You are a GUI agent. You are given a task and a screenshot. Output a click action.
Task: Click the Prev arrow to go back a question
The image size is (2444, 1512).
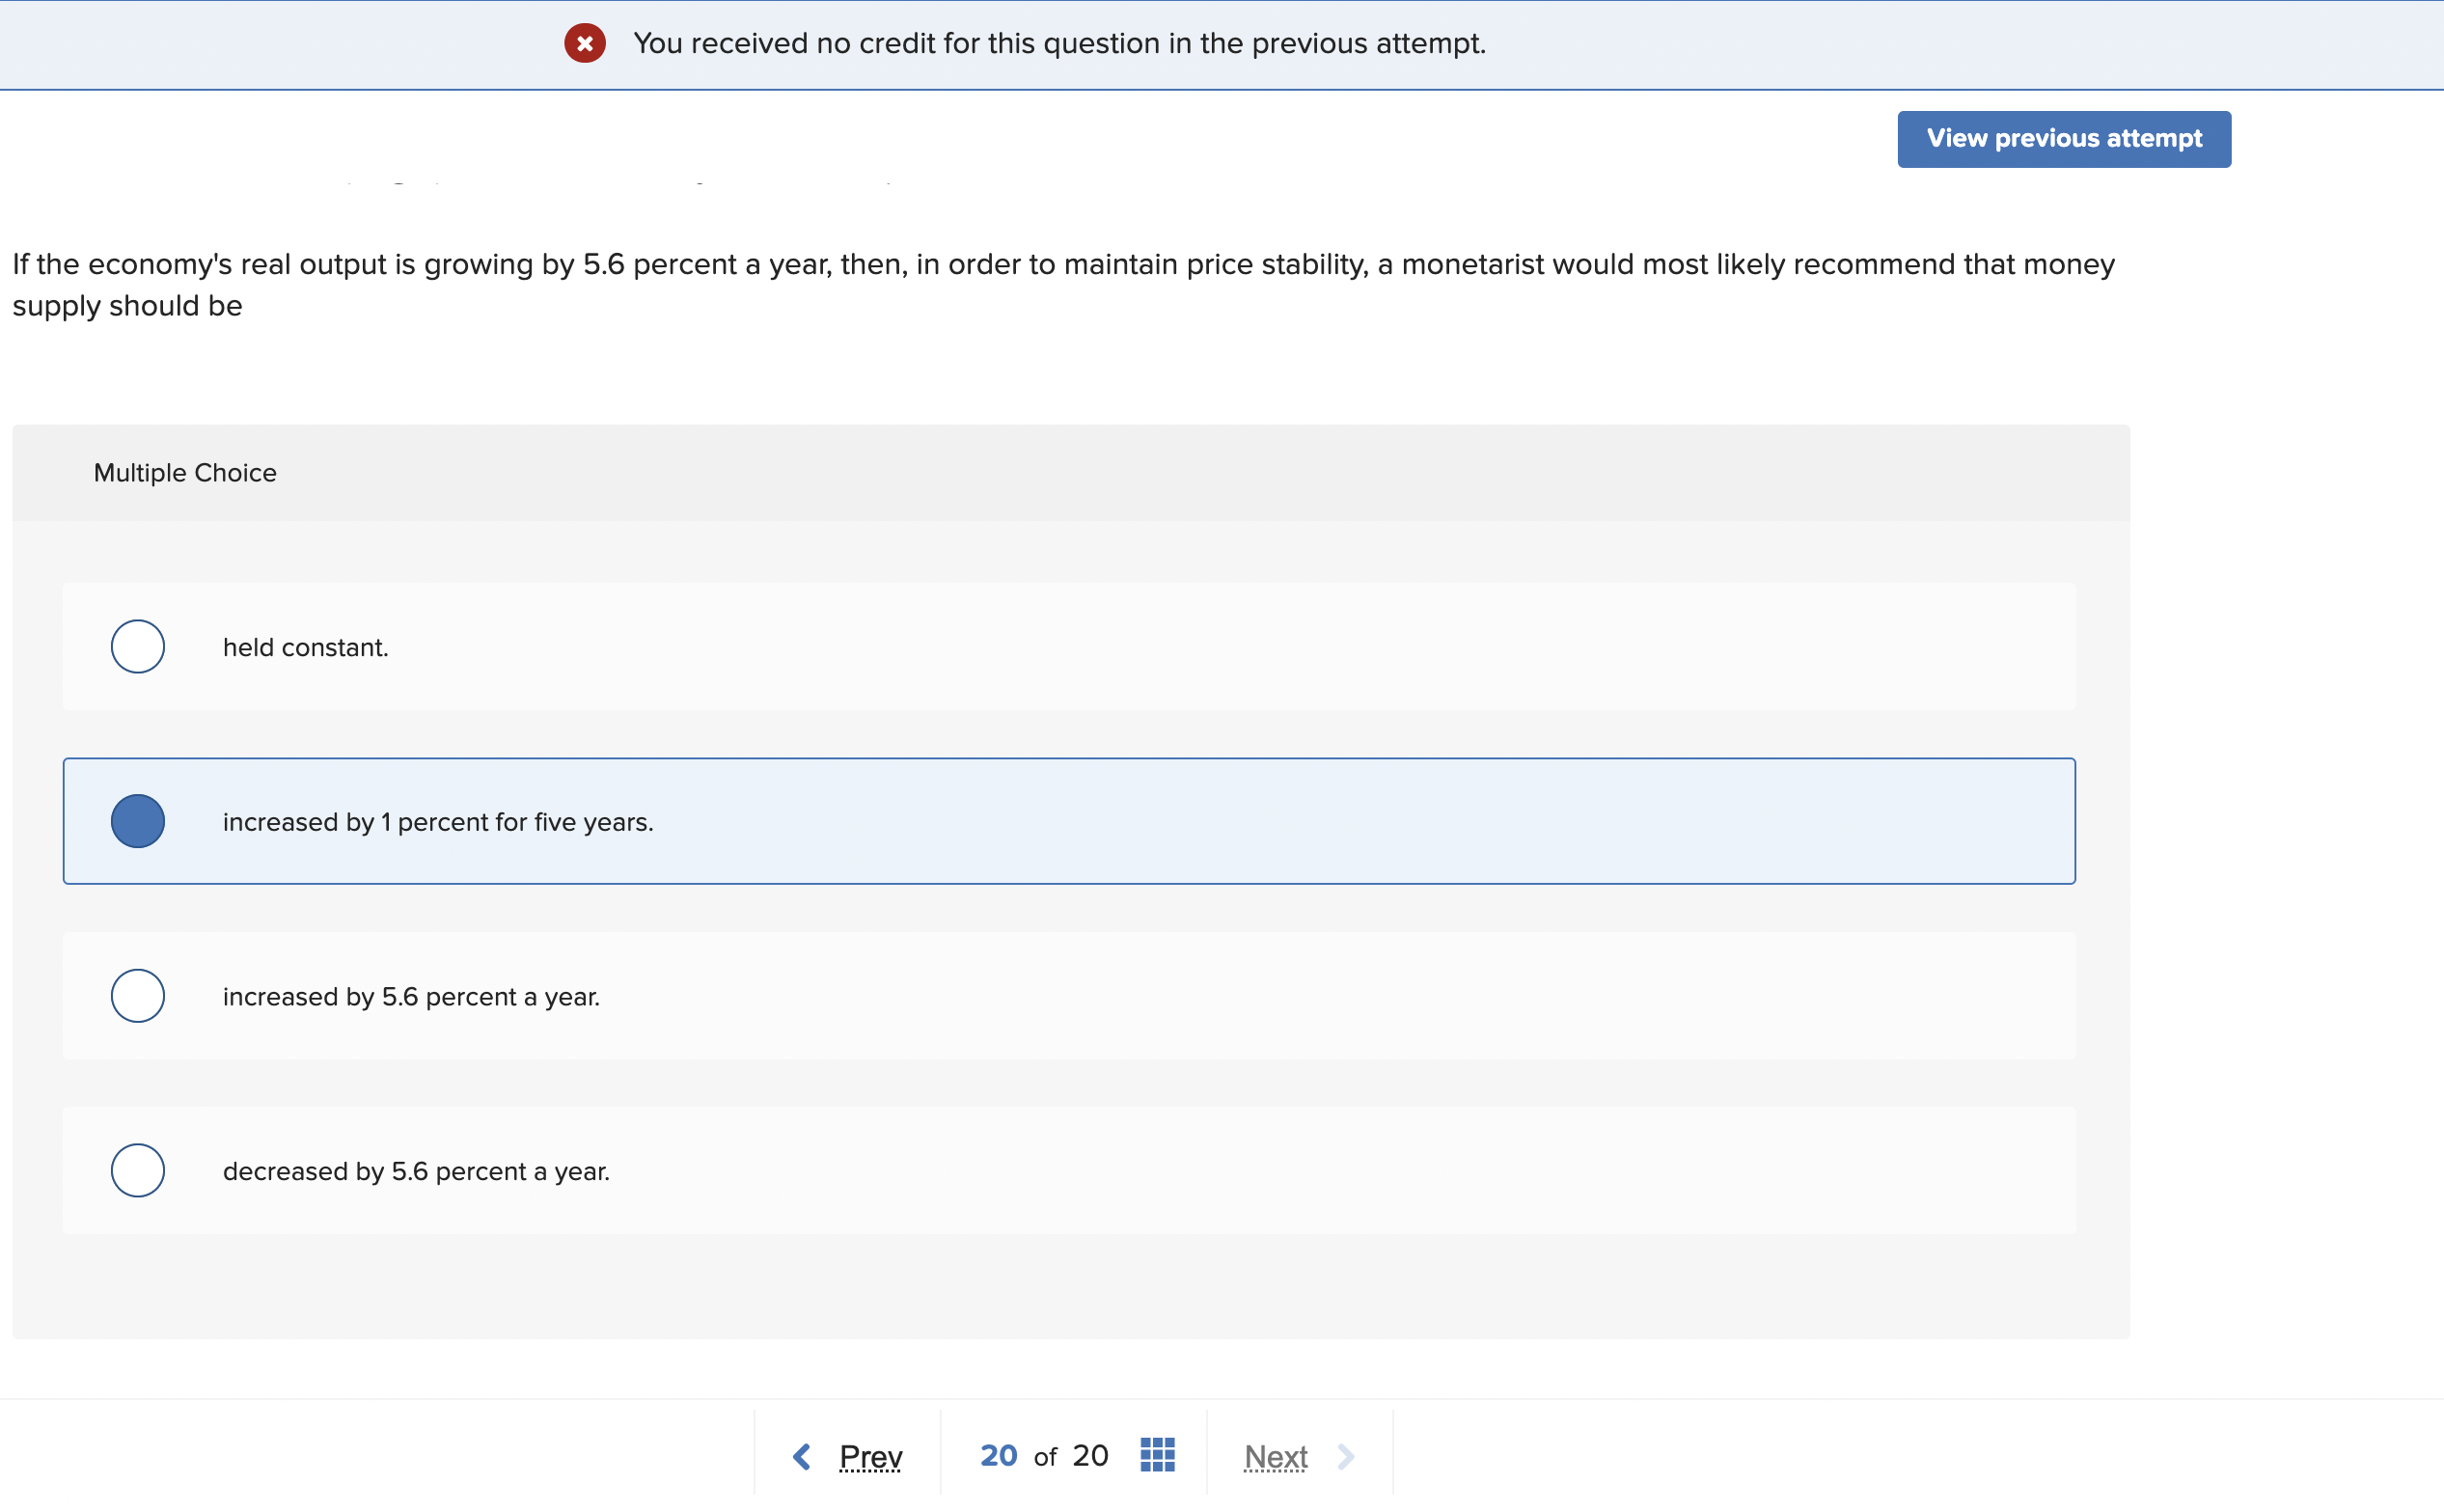(x=801, y=1456)
